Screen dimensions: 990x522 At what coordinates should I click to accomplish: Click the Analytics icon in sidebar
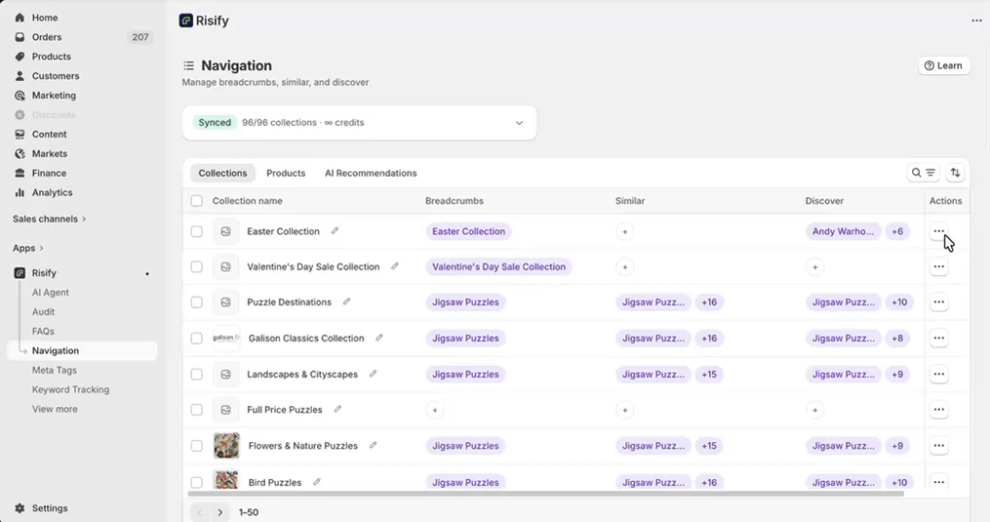(x=20, y=193)
